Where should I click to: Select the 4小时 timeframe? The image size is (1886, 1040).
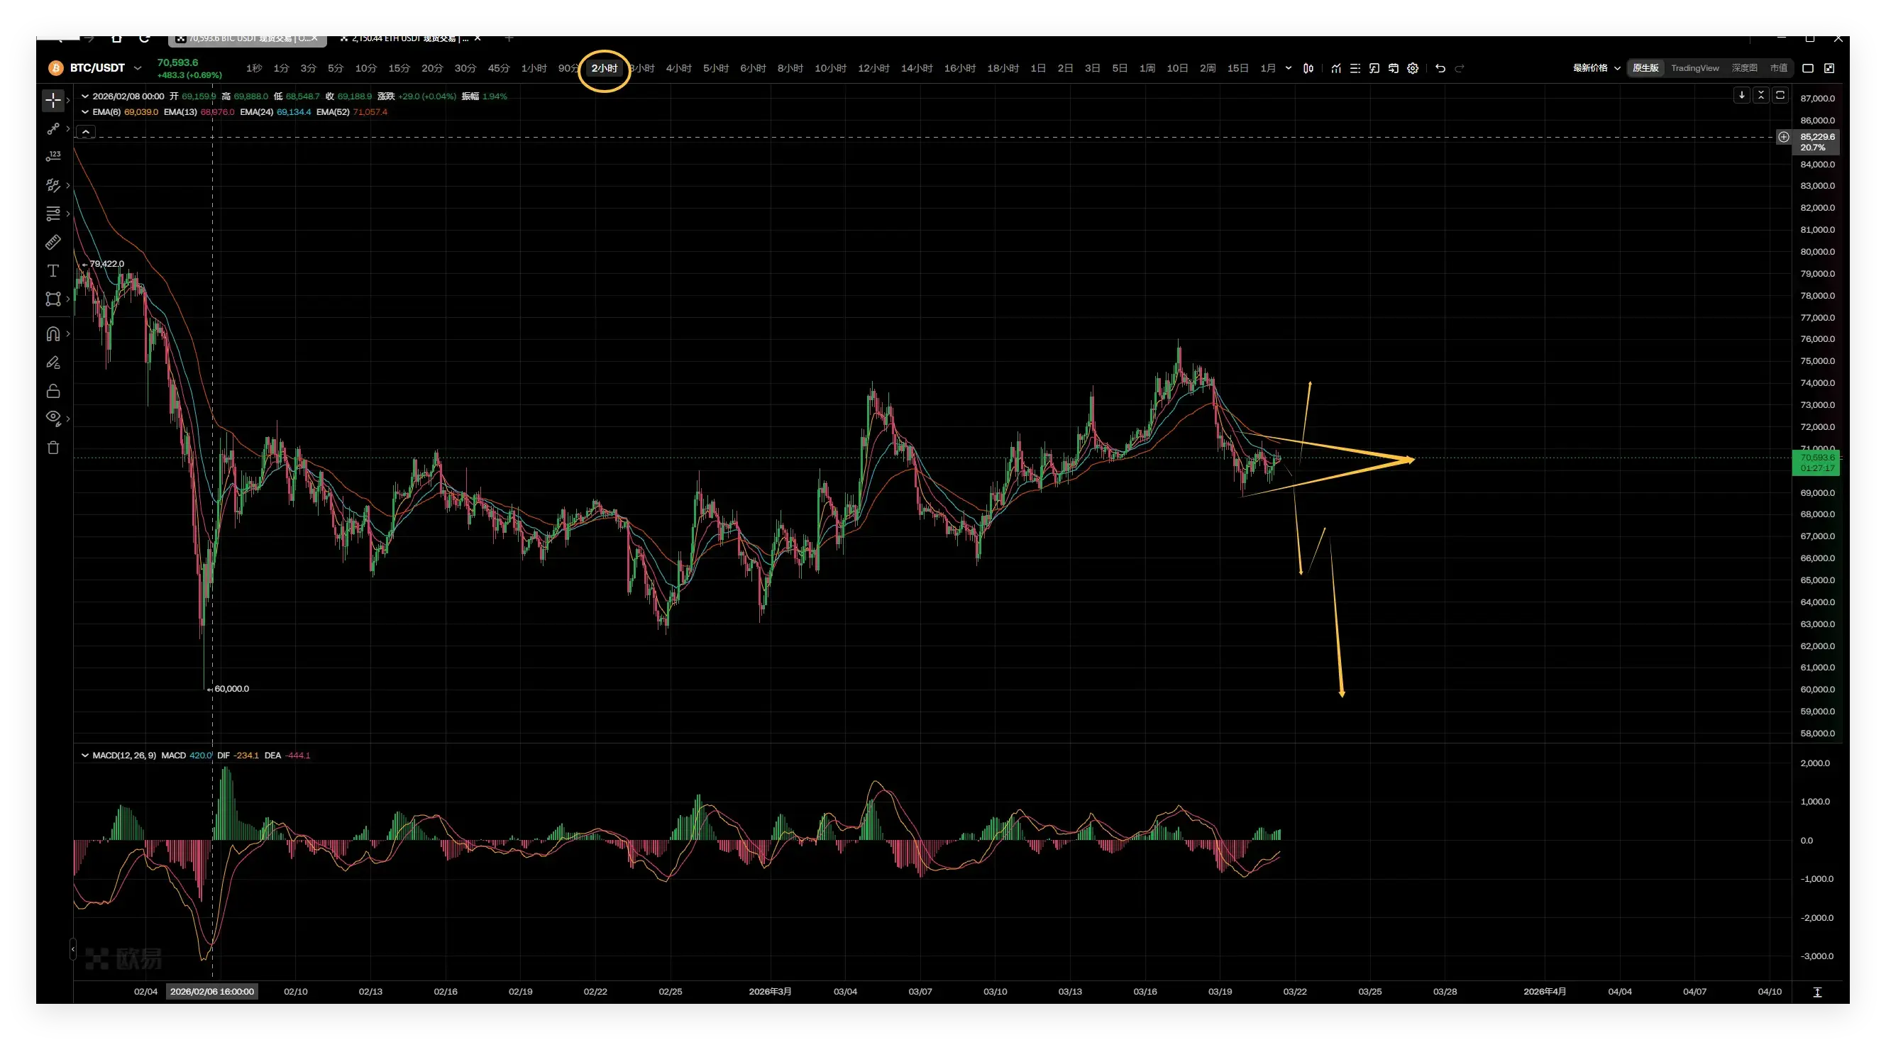(678, 68)
